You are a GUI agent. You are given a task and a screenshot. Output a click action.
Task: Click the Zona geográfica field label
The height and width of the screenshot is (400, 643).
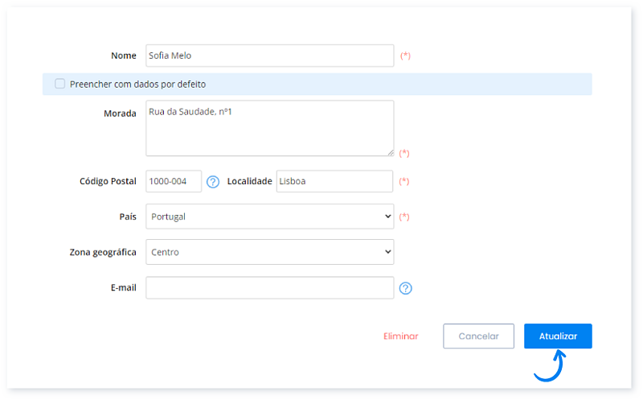pyautogui.click(x=103, y=252)
